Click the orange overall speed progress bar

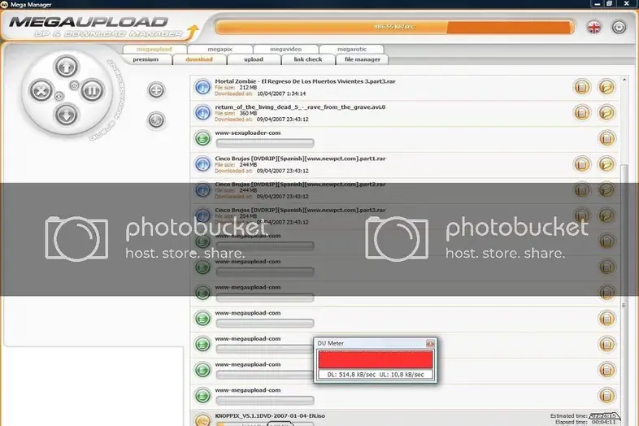click(394, 27)
